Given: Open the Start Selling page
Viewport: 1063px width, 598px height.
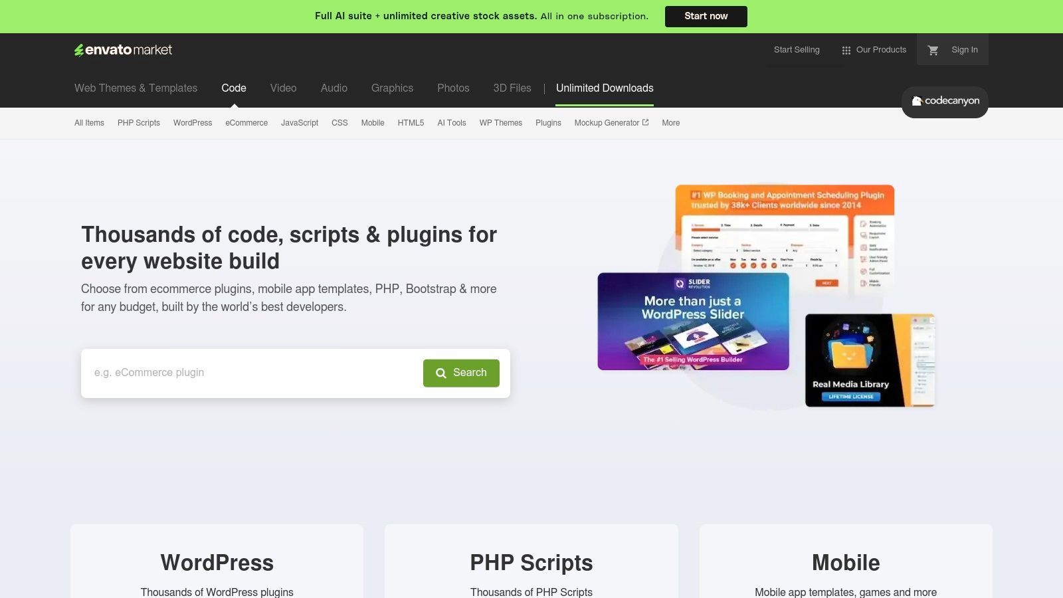Looking at the screenshot, I should click(x=796, y=49).
